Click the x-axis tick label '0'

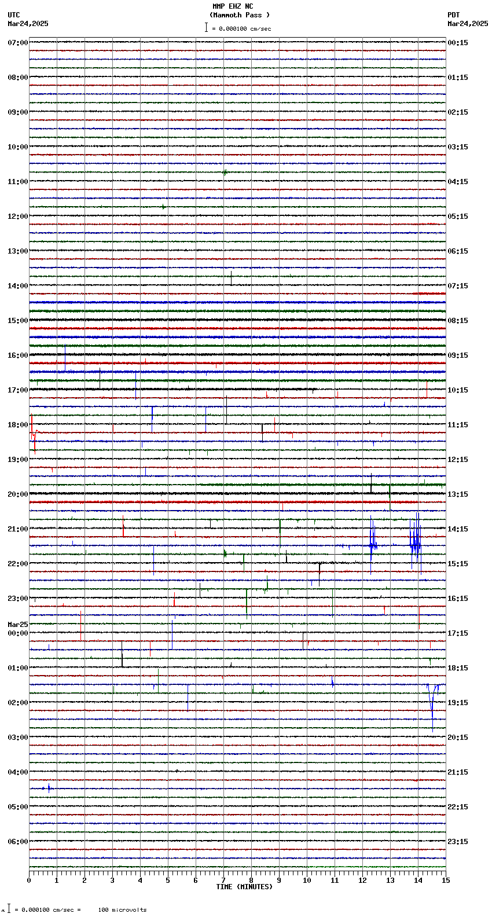tap(29, 881)
